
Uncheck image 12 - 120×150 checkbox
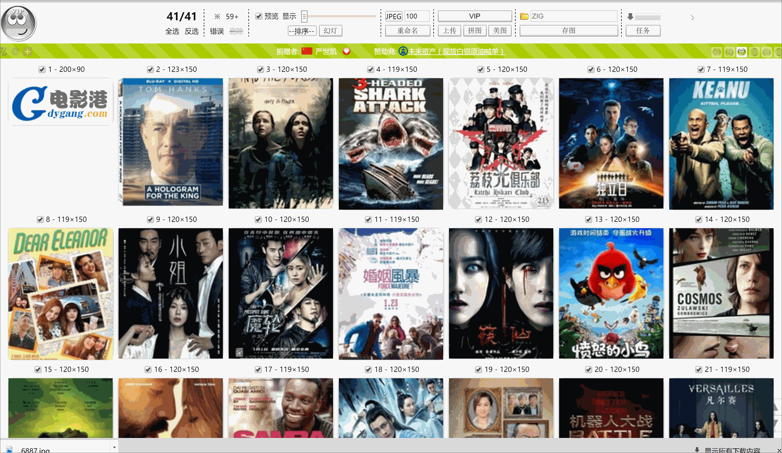[x=479, y=220]
